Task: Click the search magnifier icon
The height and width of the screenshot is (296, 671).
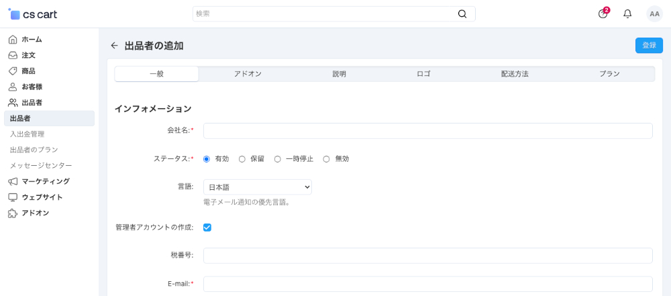Action: coord(462,13)
